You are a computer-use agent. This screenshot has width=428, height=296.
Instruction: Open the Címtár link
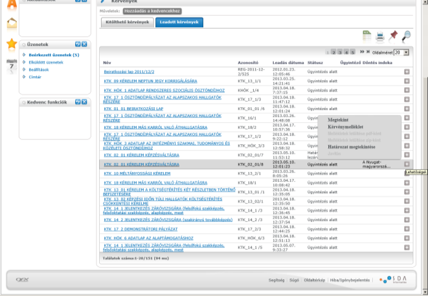(x=35, y=77)
